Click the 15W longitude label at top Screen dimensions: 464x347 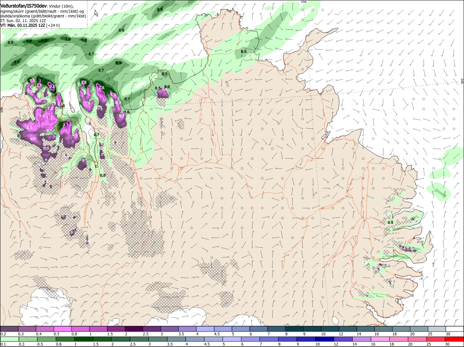click(303, 2)
